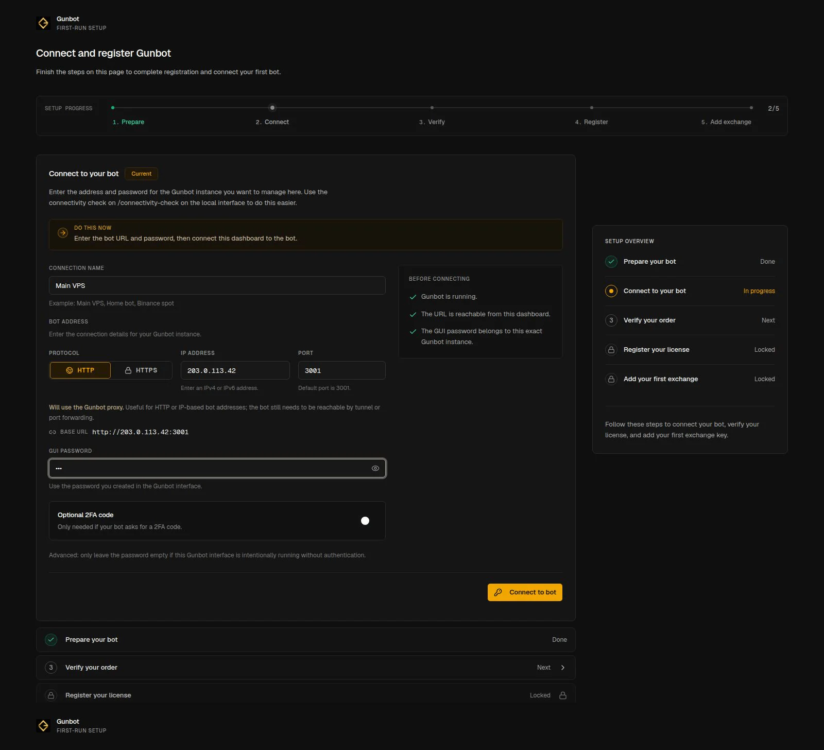Go to progress step 1. Prepare
The image size is (824, 750).
coord(128,122)
